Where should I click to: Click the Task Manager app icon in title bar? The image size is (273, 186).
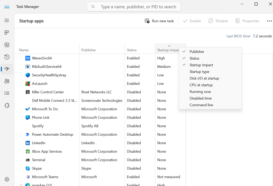7,7
